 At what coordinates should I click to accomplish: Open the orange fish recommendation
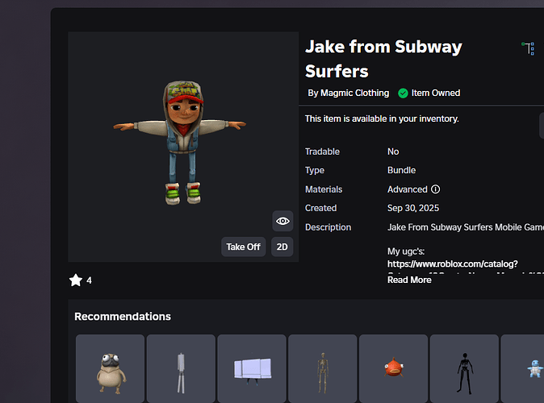point(393,368)
